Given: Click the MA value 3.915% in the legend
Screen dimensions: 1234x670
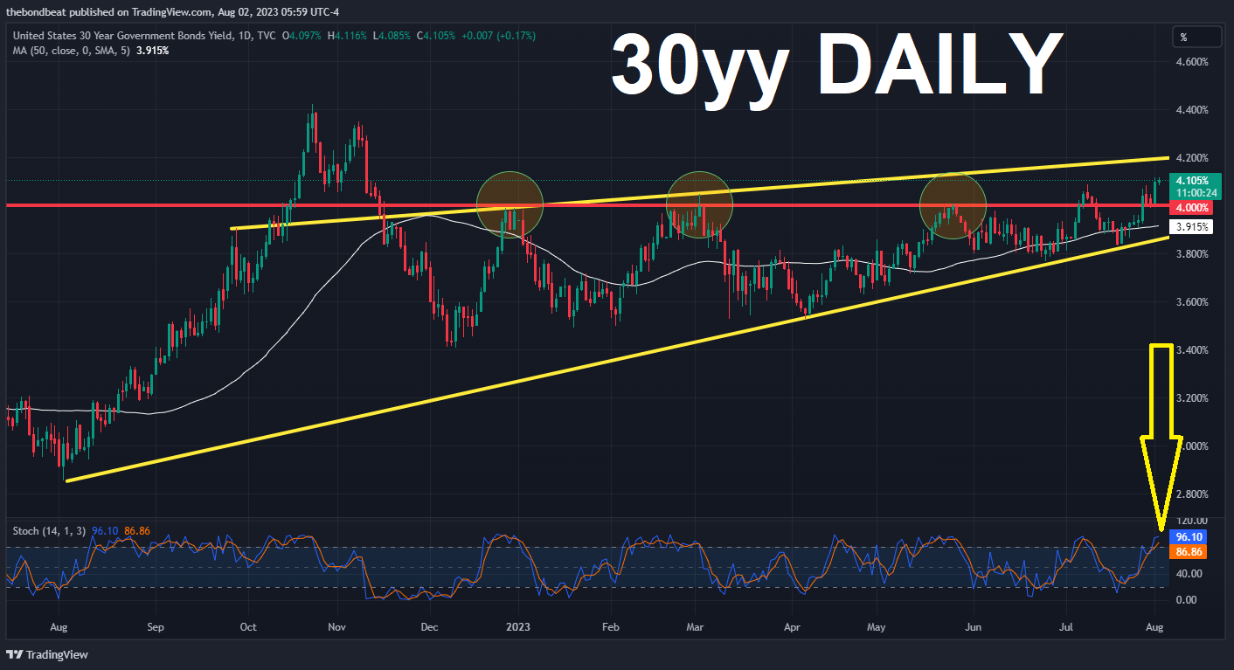Looking at the screenshot, I should click(x=154, y=51).
